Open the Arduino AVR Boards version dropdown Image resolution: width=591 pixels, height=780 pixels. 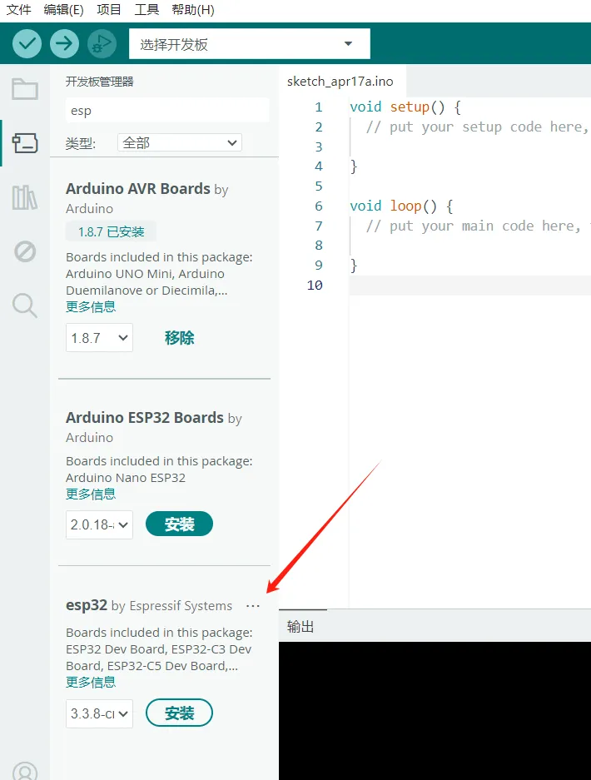click(x=99, y=338)
